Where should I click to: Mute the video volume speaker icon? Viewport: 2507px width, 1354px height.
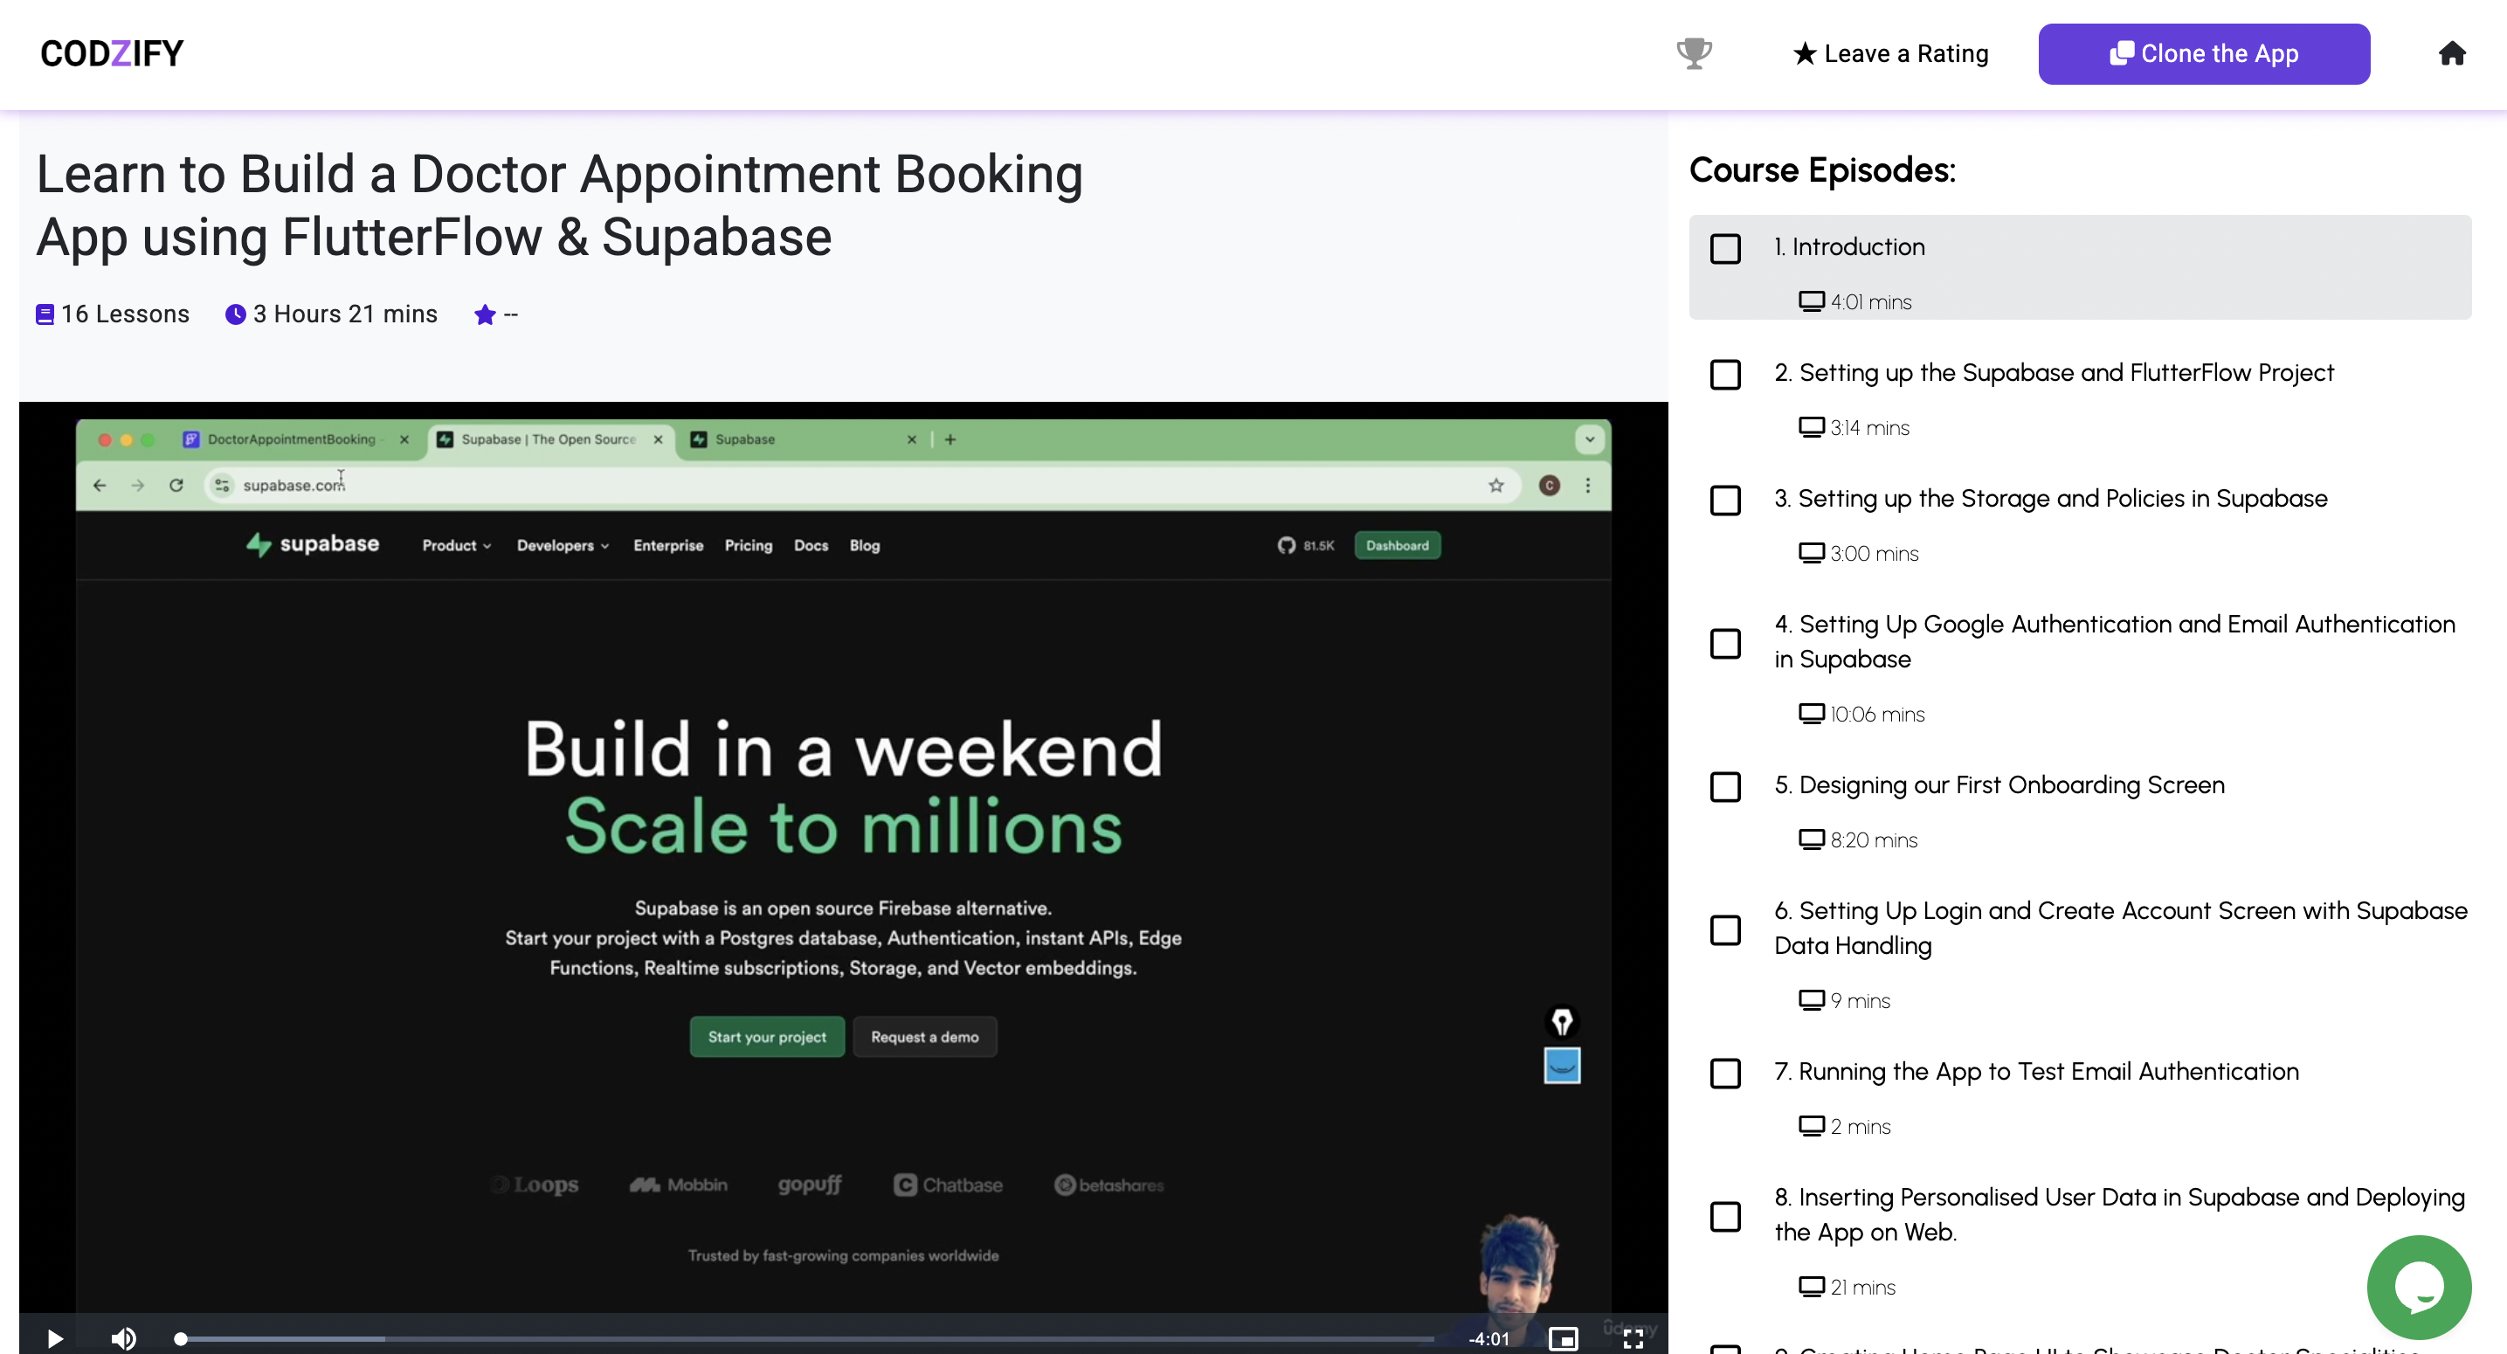click(123, 1338)
